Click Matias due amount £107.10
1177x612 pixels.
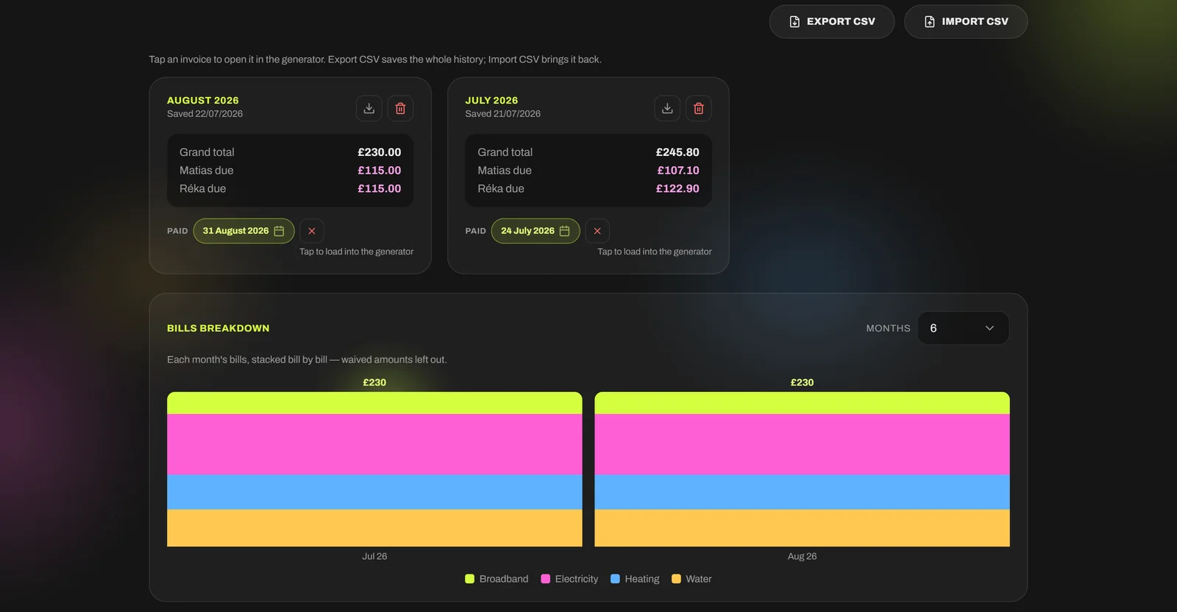pyautogui.click(x=678, y=171)
